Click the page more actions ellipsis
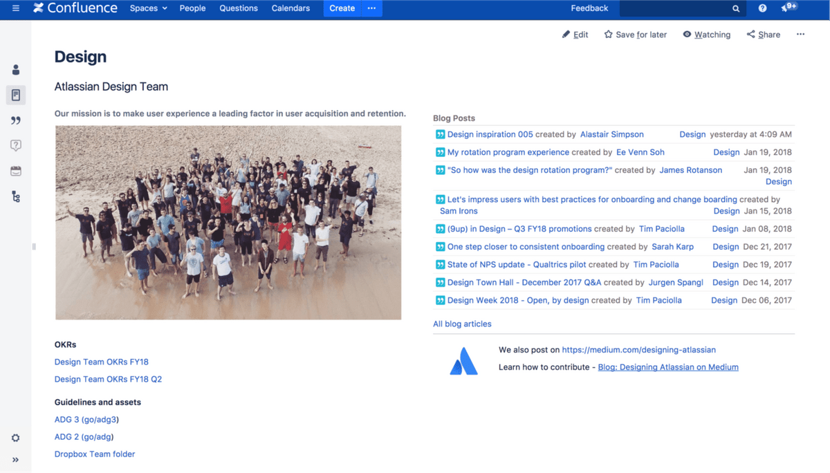 coord(800,34)
